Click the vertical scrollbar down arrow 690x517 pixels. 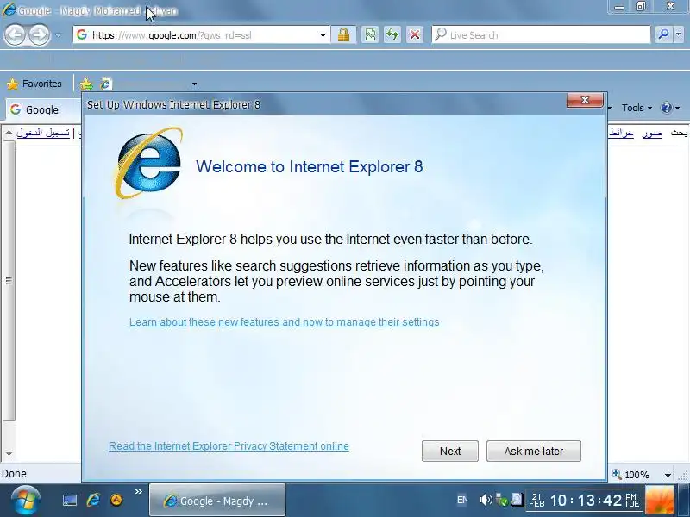(9, 454)
